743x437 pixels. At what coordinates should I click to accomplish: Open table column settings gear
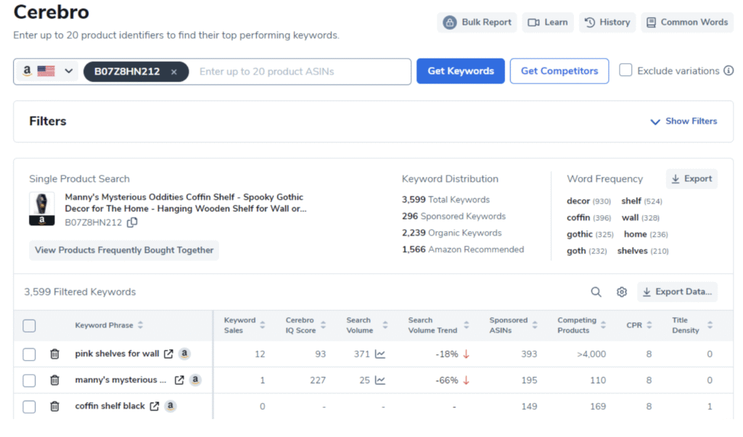[x=622, y=292]
